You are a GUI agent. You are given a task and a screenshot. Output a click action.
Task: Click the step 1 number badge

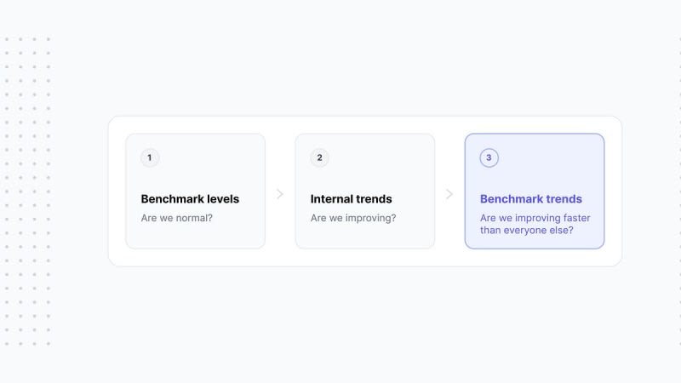pos(150,157)
